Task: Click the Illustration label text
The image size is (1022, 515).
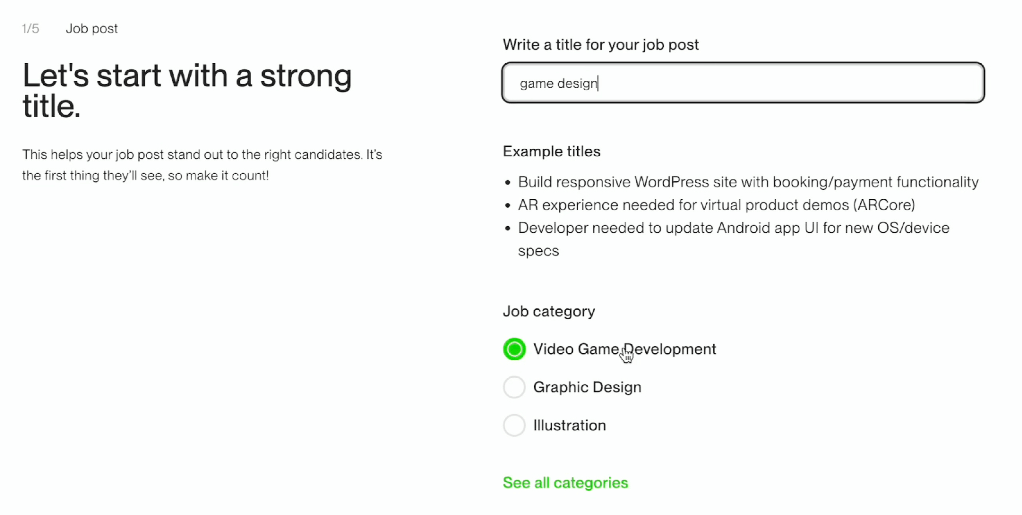Action: pyautogui.click(x=569, y=426)
